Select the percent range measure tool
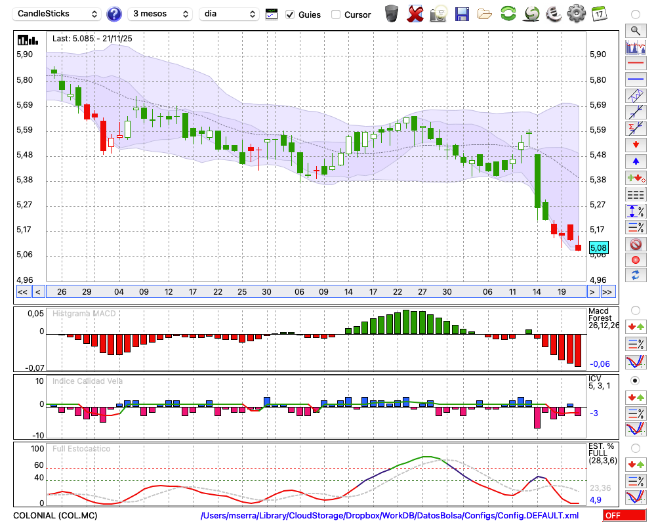656x525 pixels. tap(636, 211)
